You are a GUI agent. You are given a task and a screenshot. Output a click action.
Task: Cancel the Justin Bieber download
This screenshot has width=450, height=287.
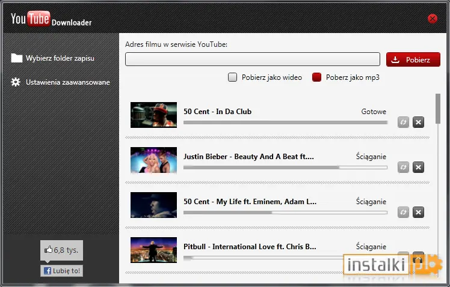[419, 168]
